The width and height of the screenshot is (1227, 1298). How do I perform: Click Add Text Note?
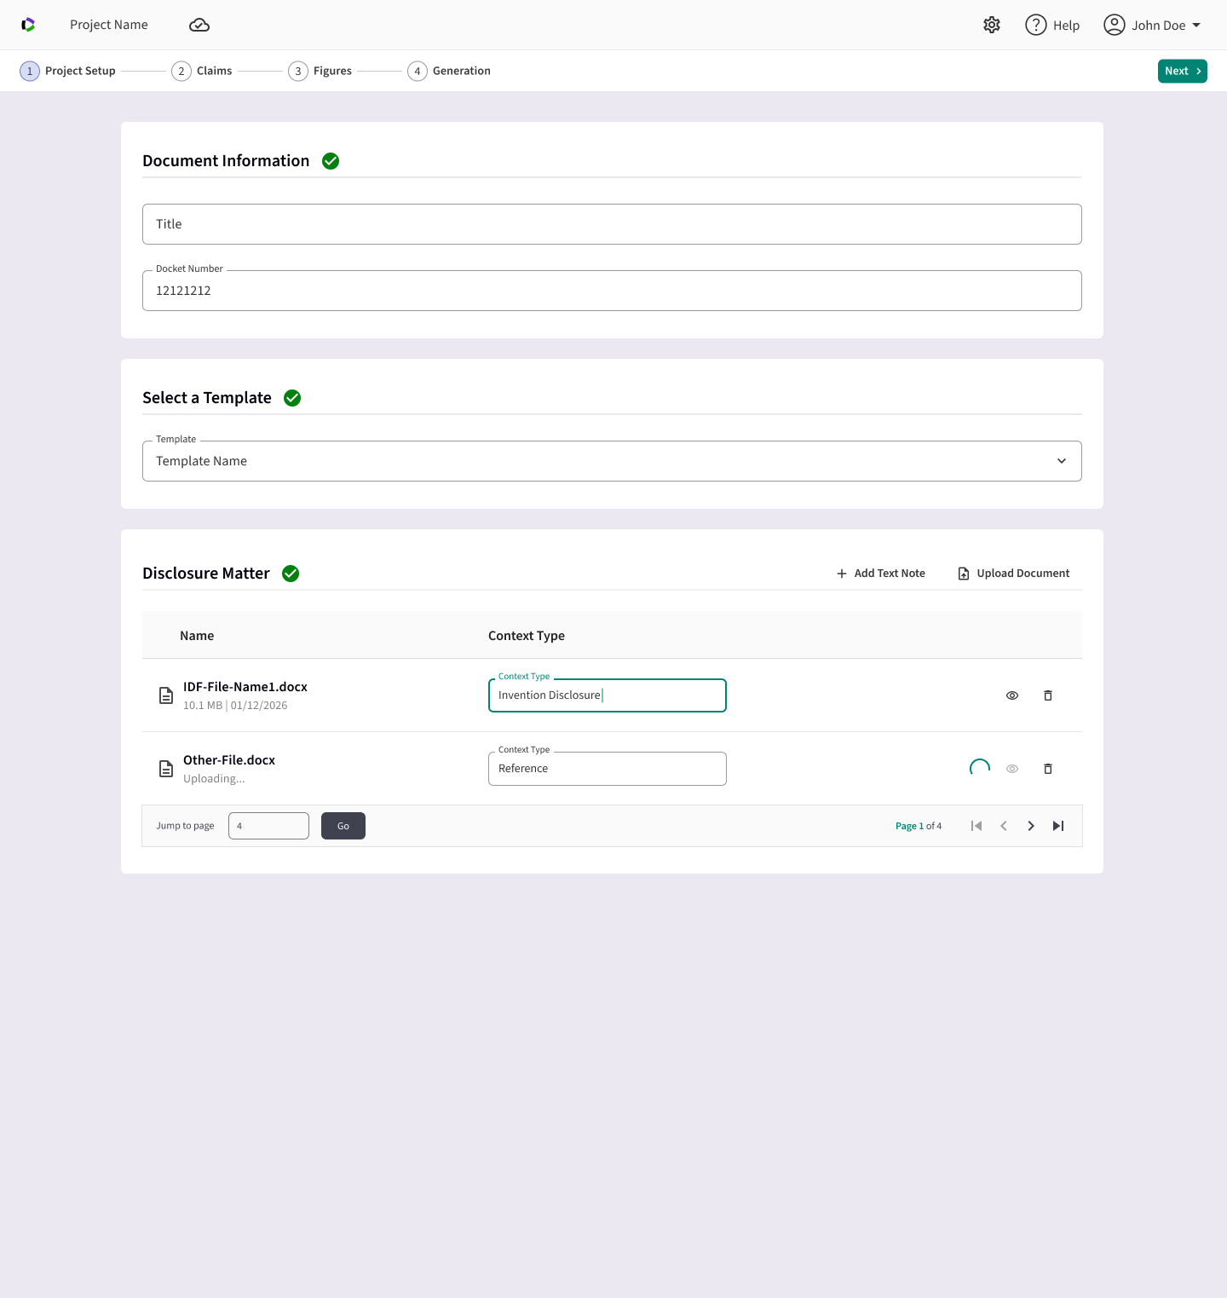[x=880, y=574]
